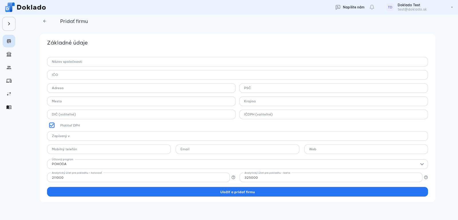The image size is (458, 220).
Task: Focus the Zapísaný v field
Action: [x=237, y=136]
